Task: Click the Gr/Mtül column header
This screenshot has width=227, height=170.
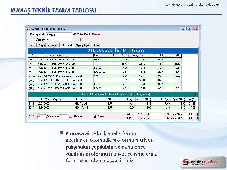Action: 155,55
